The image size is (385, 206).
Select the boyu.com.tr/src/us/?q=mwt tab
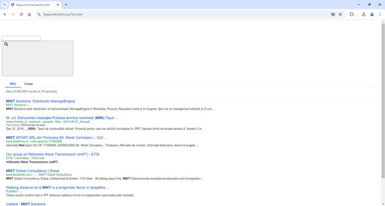[35, 5]
